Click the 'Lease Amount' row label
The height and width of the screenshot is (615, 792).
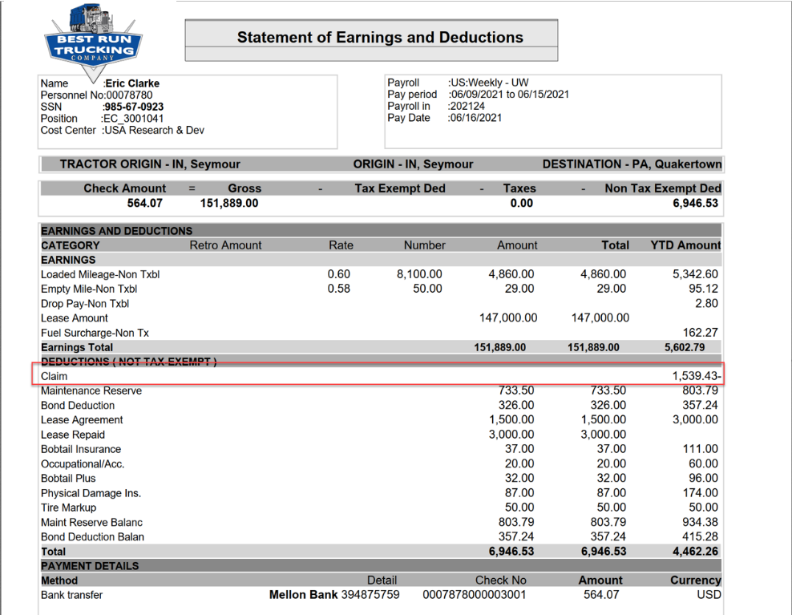click(75, 318)
